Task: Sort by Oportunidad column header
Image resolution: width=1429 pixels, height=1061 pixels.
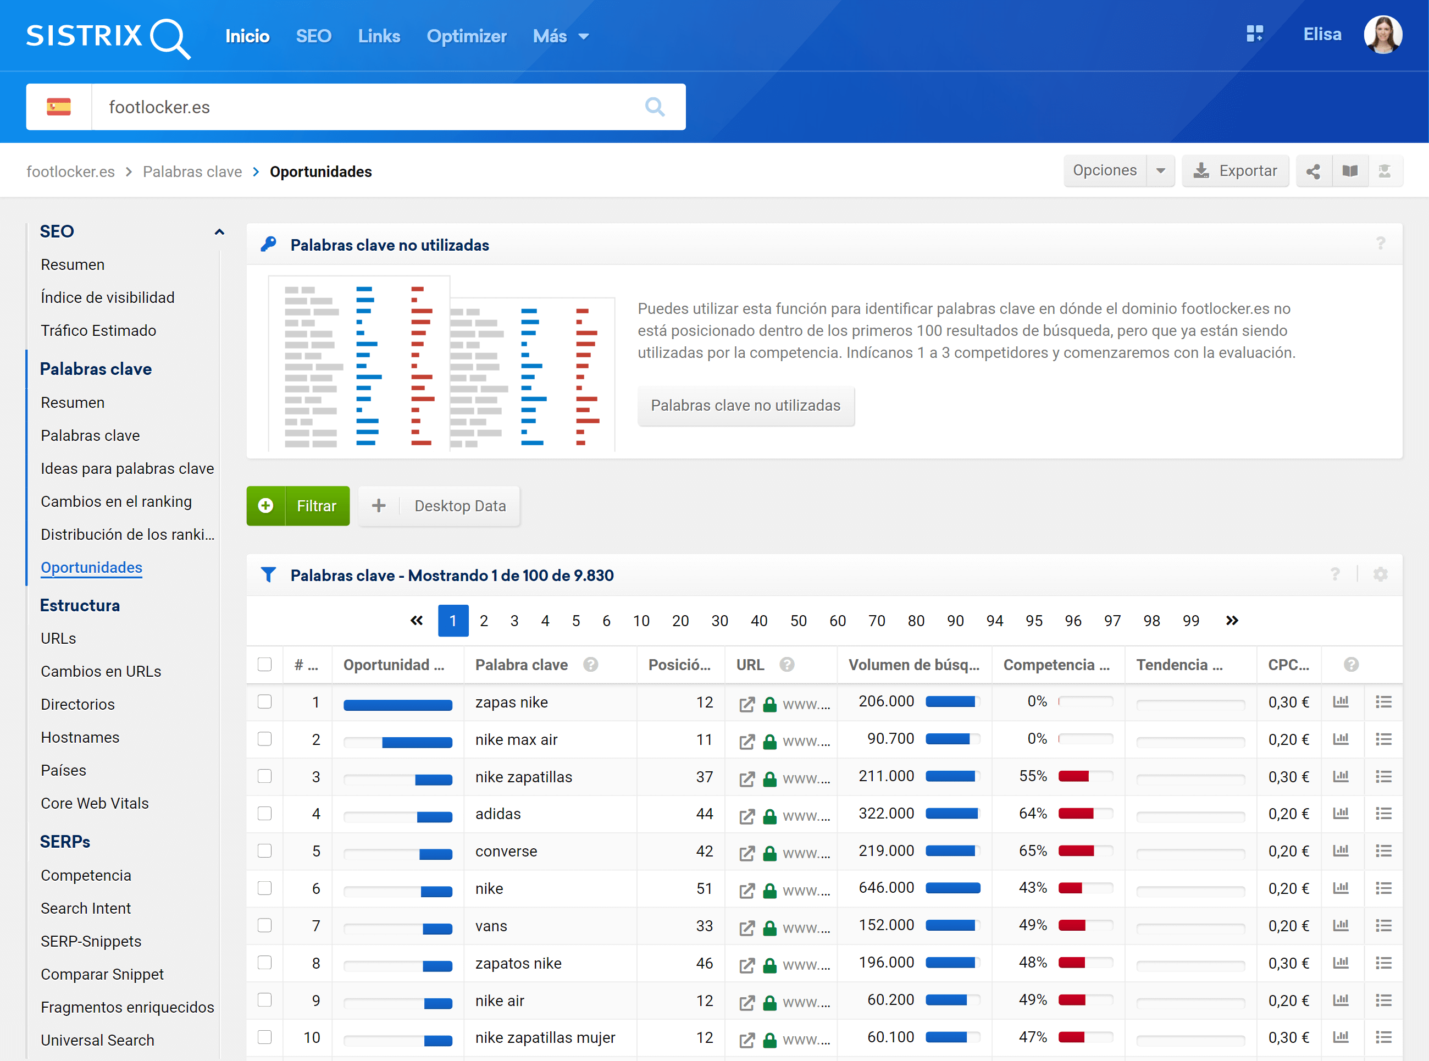Action: click(394, 665)
